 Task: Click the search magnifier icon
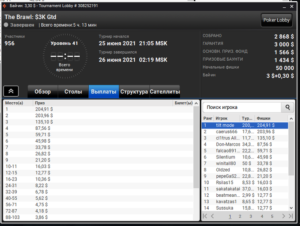coord(288,107)
